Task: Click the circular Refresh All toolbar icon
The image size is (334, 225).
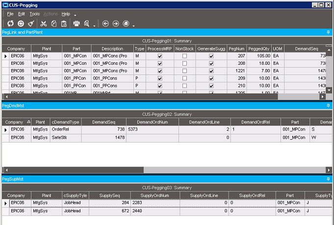Action: point(21,24)
